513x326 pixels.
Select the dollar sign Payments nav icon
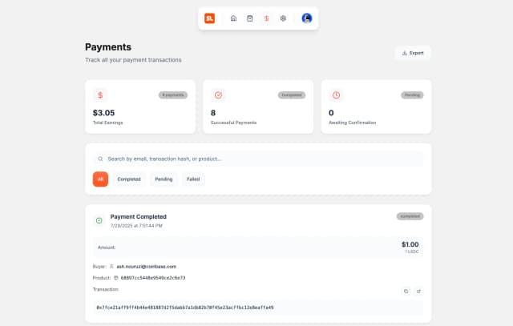click(266, 18)
